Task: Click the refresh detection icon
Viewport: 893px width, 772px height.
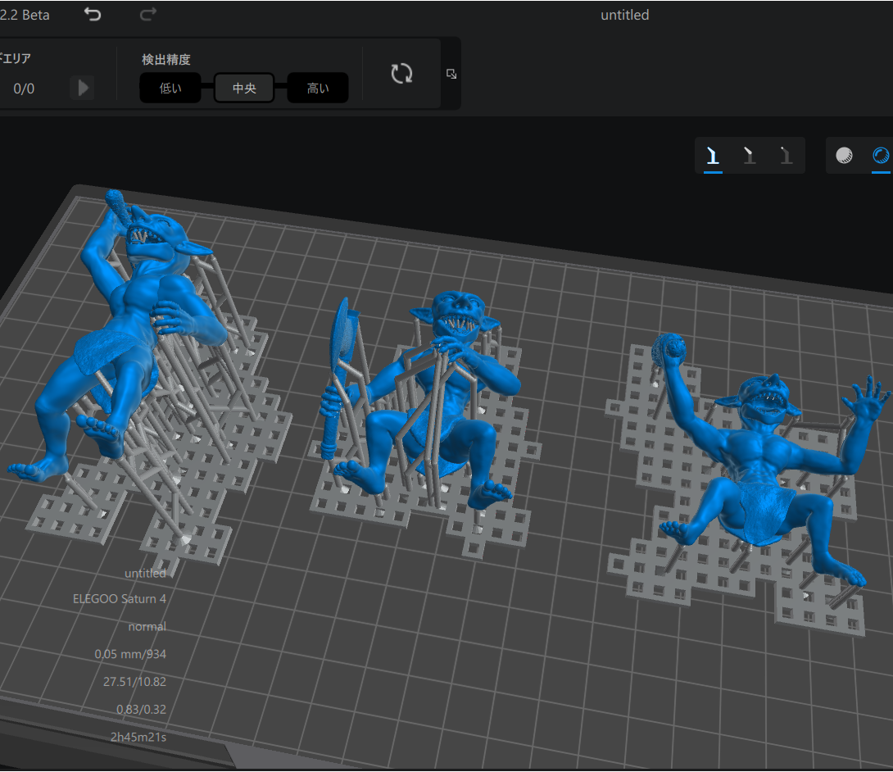Action: (x=401, y=74)
